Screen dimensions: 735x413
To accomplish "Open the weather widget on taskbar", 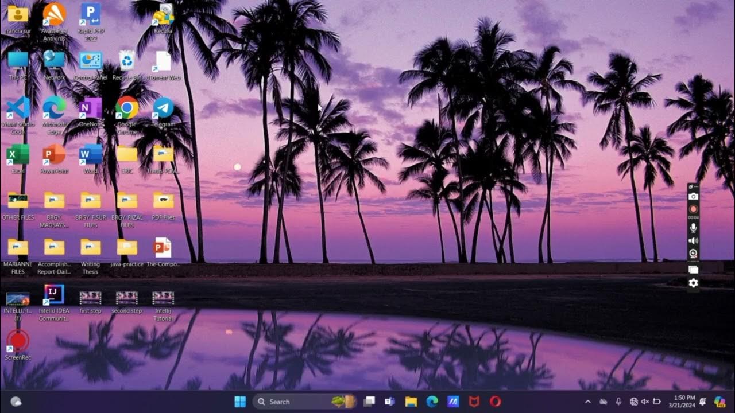I will point(16,402).
